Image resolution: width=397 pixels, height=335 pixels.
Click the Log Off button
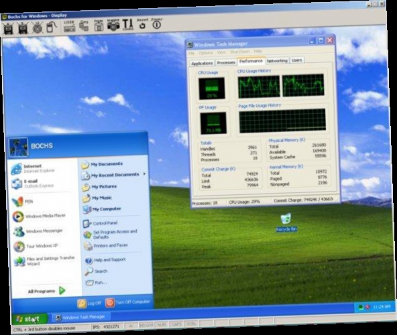coord(89,303)
